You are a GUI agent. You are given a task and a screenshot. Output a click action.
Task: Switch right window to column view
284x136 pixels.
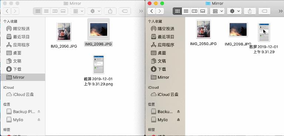195,11
